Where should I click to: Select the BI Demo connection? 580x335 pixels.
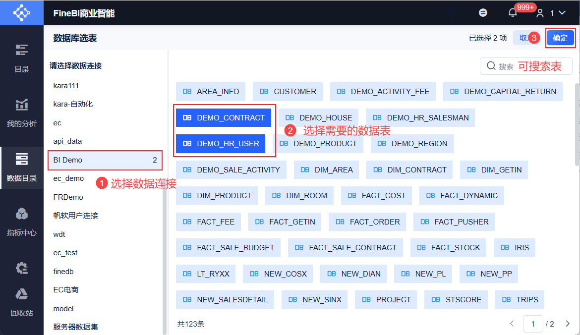(105, 160)
